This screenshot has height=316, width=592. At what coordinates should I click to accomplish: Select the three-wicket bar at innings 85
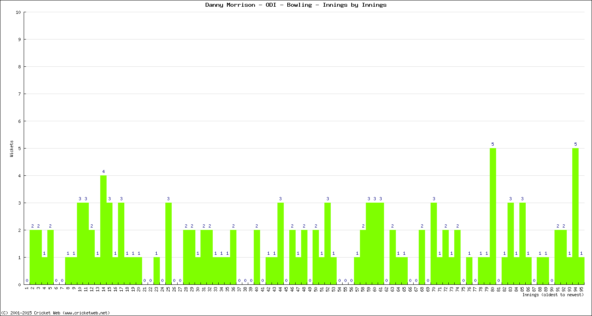click(x=522, y=244)
